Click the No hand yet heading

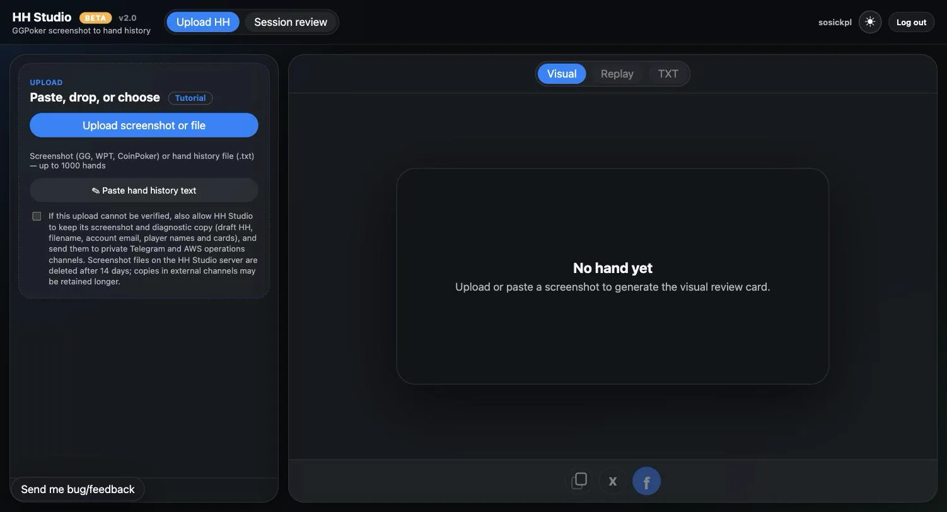tap(613, 268)
